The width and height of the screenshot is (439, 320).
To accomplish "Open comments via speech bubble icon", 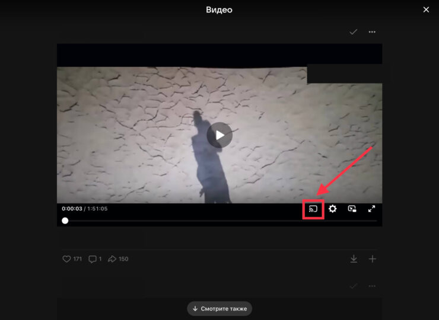I will (x=92, y=259).
